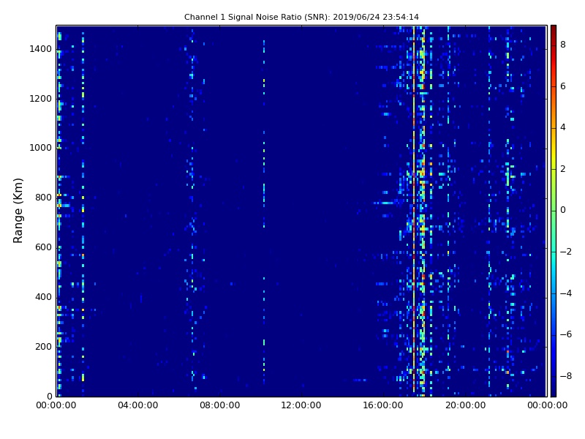This screenshot has width=585, height=439.
Task: Click the 400 range tick label
Action: [x=44, y=297]
